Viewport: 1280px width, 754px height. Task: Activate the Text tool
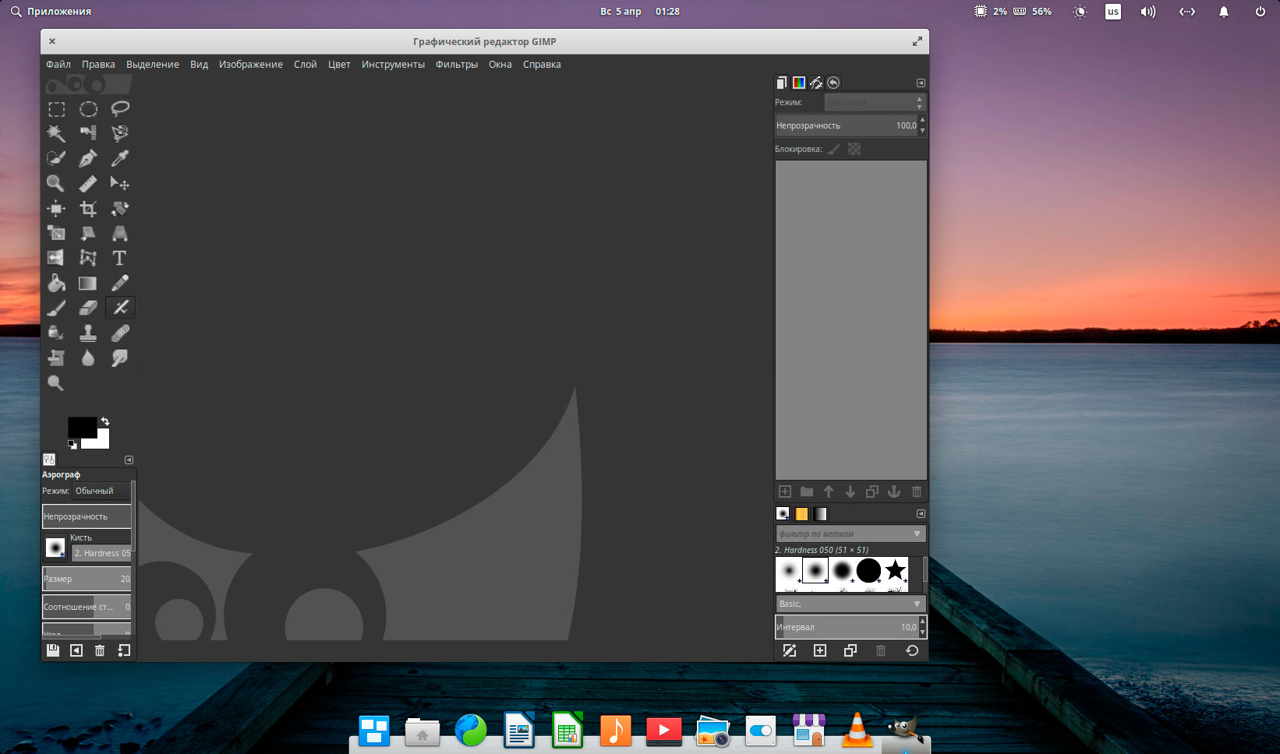[x=119, y=258]
